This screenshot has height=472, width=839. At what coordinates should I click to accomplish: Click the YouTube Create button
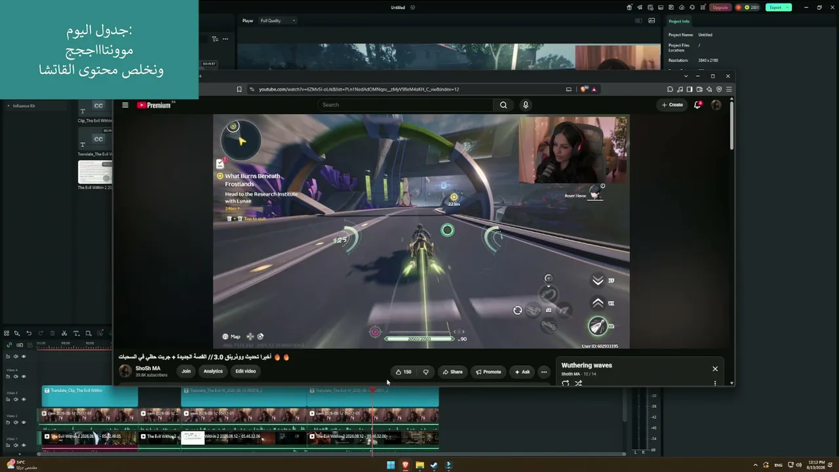point(673,105)
